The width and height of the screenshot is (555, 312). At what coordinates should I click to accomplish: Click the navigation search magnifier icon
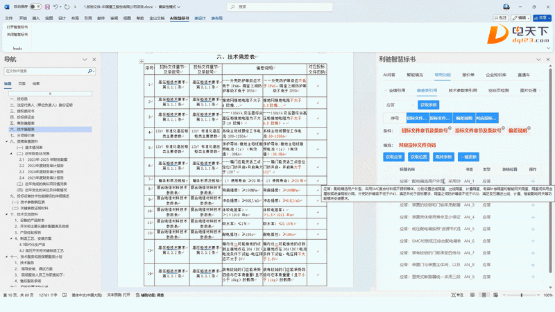click(90, 71)
